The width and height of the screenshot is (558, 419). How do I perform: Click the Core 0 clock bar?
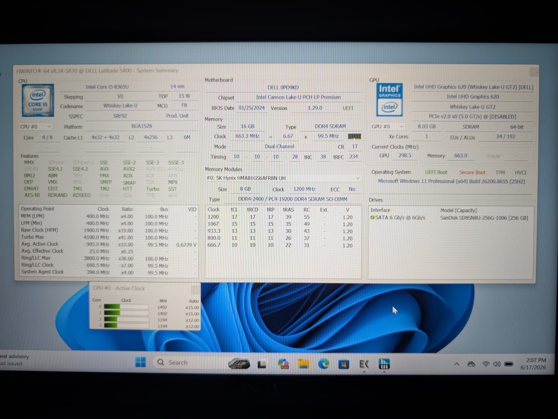[126, 307]
